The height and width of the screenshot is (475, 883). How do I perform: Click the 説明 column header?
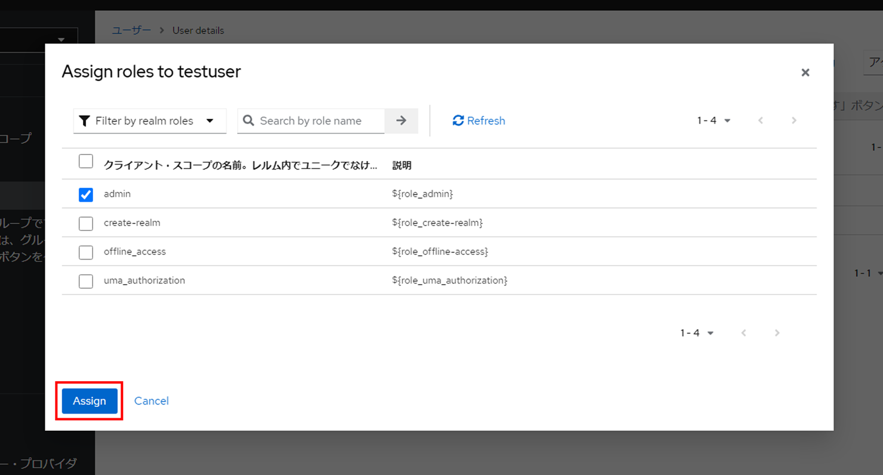402,165
